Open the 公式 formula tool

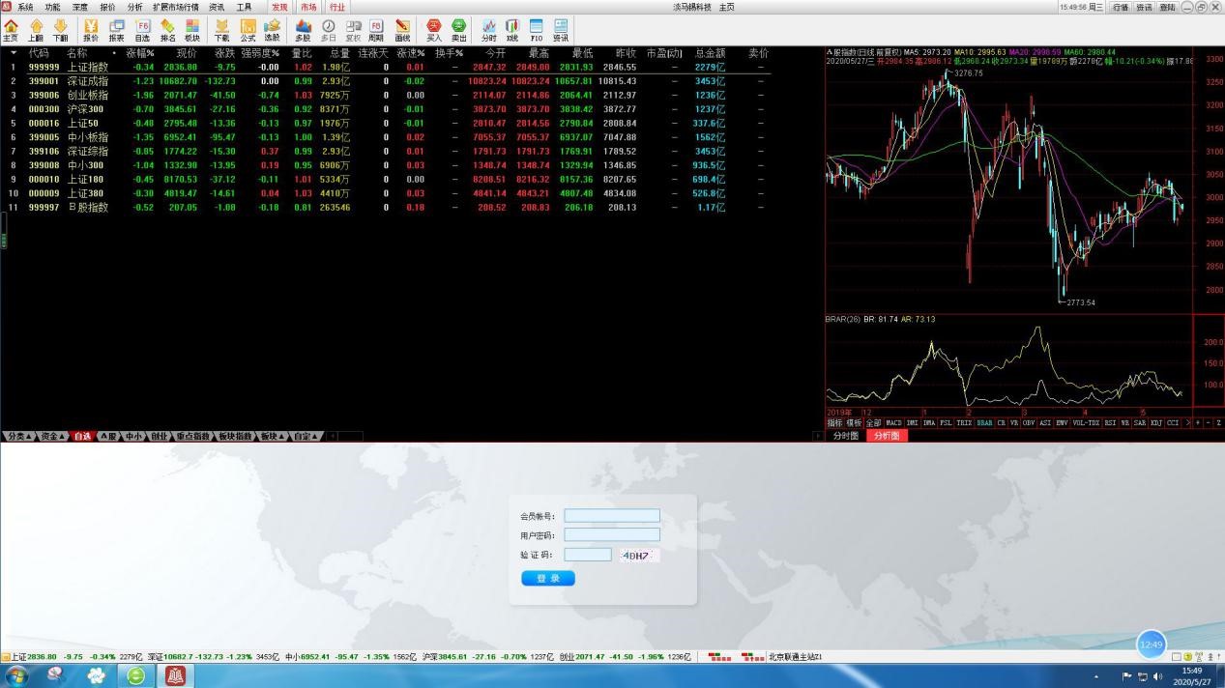click(x=248, y=29)
